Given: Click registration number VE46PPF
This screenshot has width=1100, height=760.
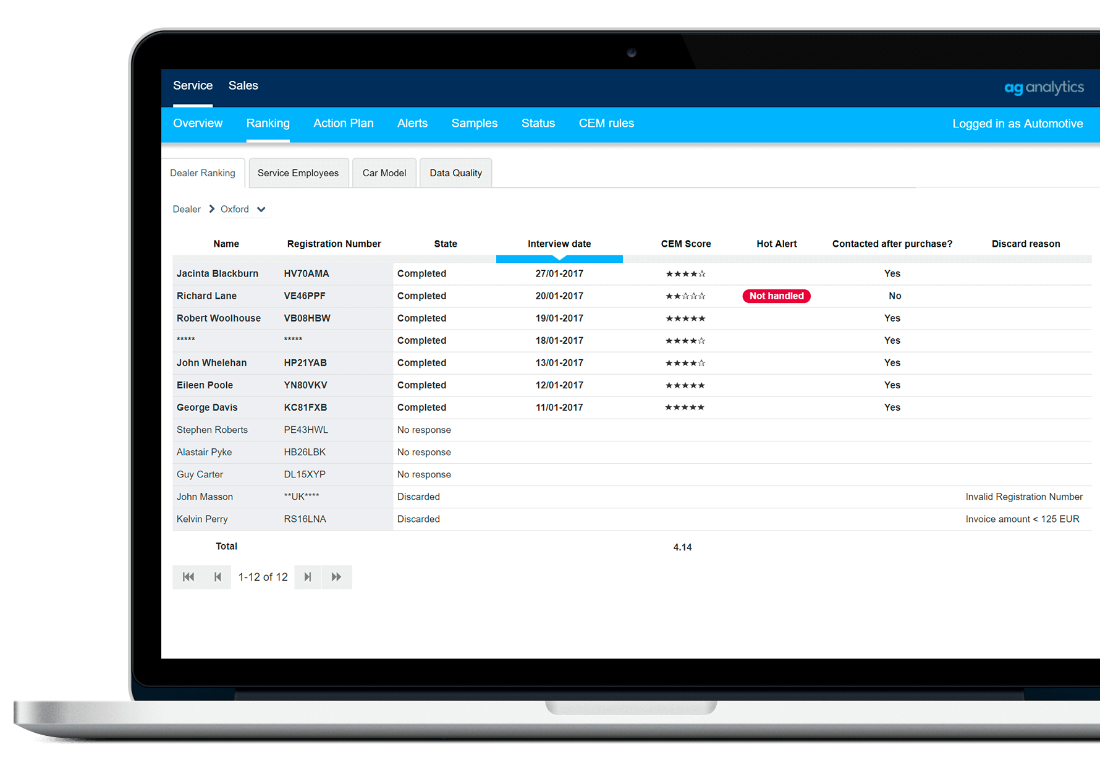Looking at the screenshot, I should point(305,296).
